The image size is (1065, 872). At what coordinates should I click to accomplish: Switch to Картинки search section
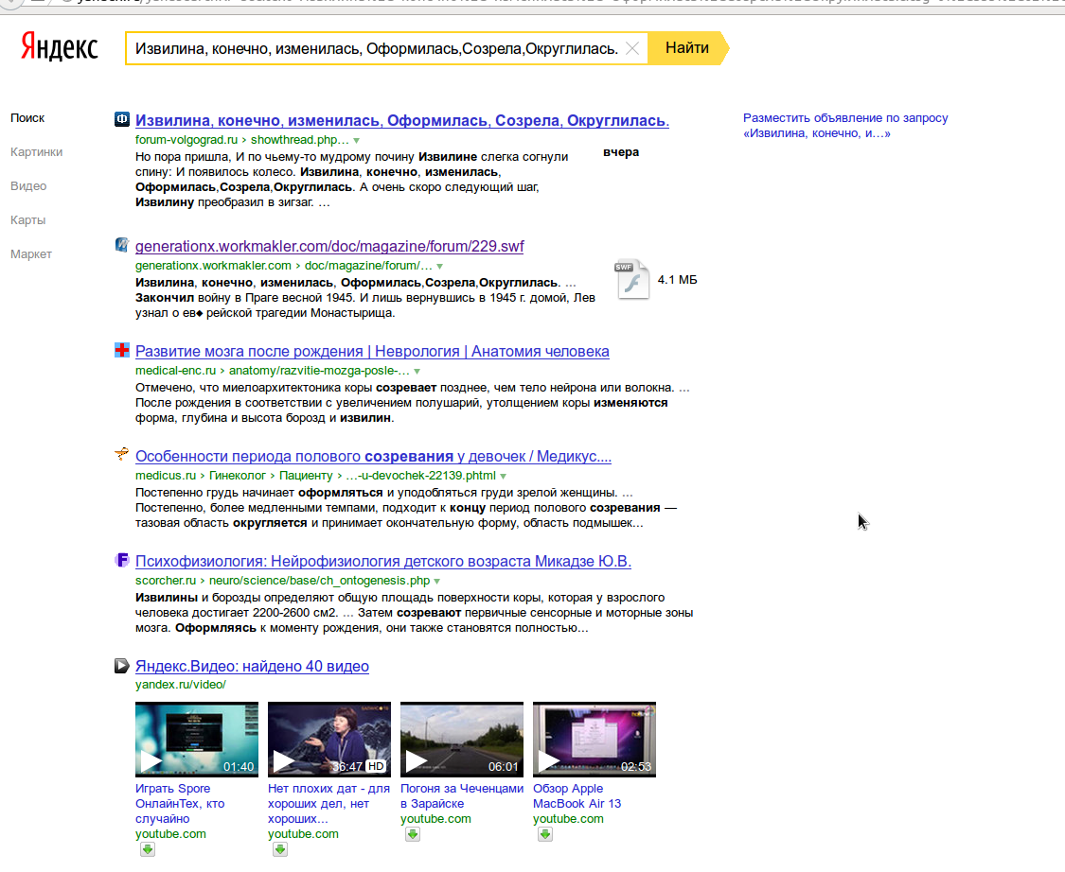point(36,151)
